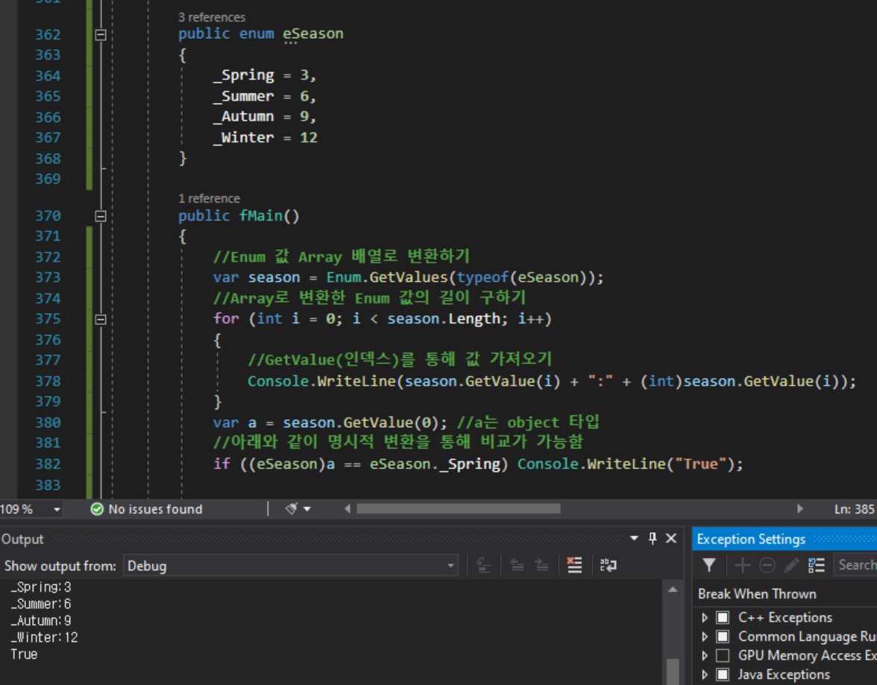The image size is (877, 685).
Task: Enable the GPU Memory Access Exceptions checkbox
Action: coord(723,655)
